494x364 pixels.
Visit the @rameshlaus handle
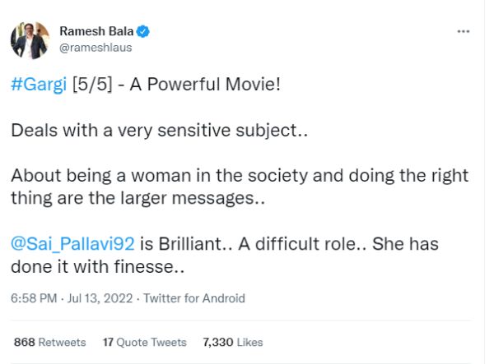tap(95, 48)
